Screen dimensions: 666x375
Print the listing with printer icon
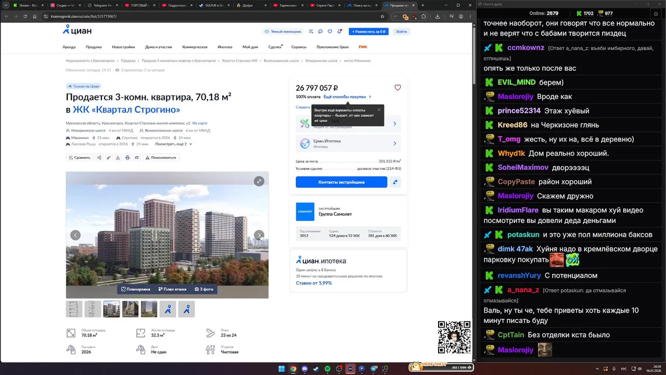(x=127, y=157)
